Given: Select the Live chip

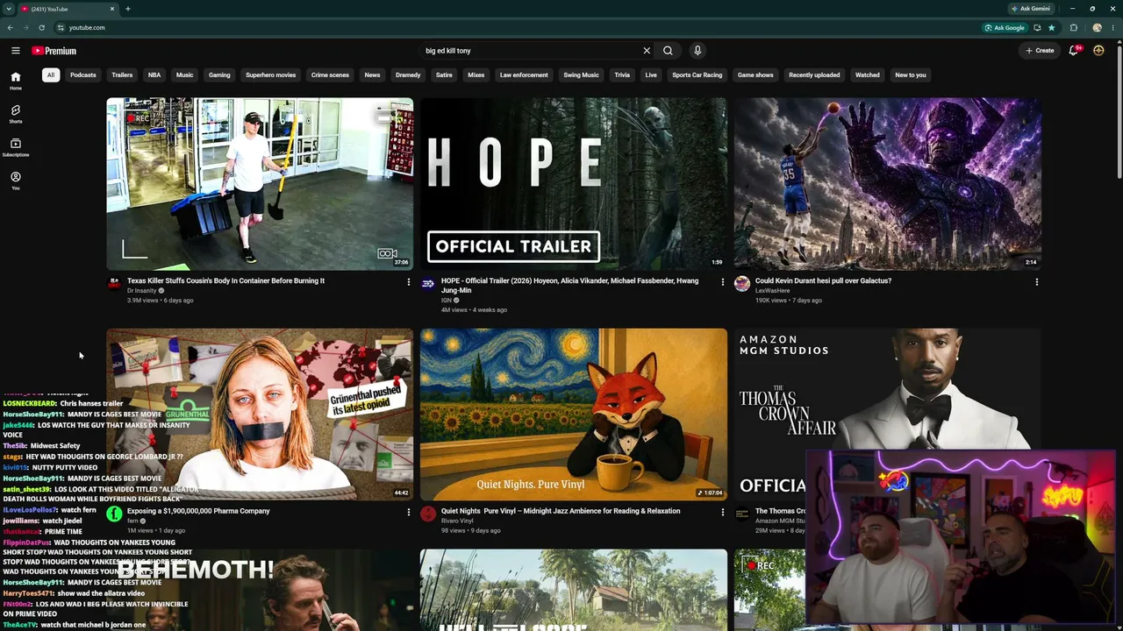Looking at the screenshot, I should [651, 75].
